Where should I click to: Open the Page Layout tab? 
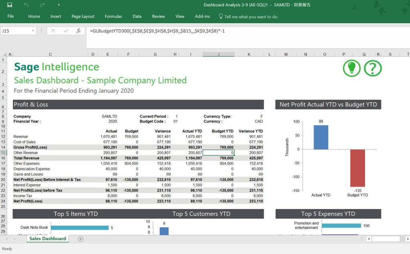(x=82, y=16)
